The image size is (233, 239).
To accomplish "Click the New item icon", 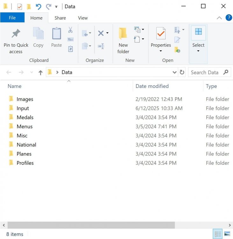I will [138, 30].
